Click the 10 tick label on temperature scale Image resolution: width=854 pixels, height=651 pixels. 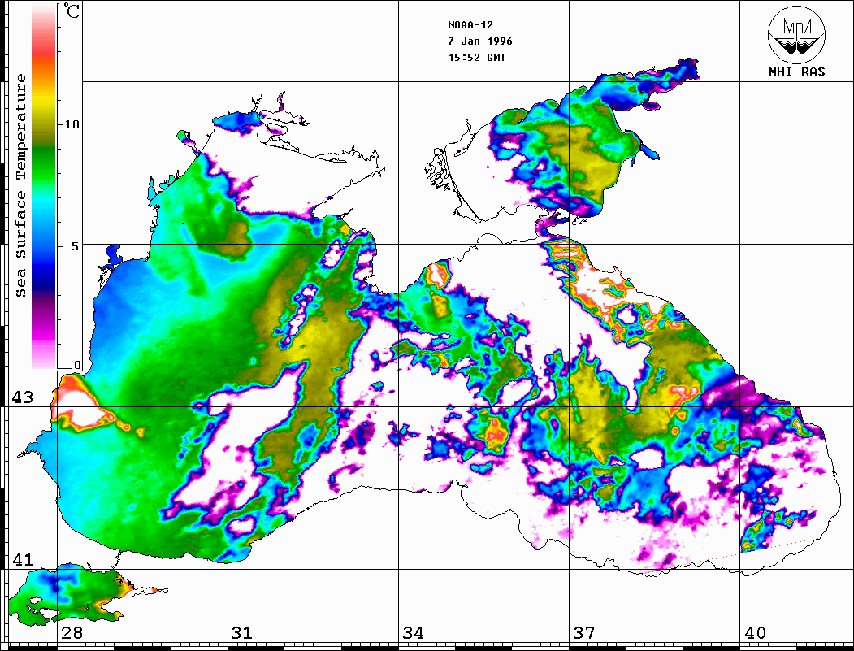(72, 124)
